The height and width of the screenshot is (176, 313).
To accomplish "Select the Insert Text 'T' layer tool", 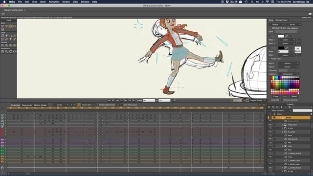I will (x=11, y=40).
